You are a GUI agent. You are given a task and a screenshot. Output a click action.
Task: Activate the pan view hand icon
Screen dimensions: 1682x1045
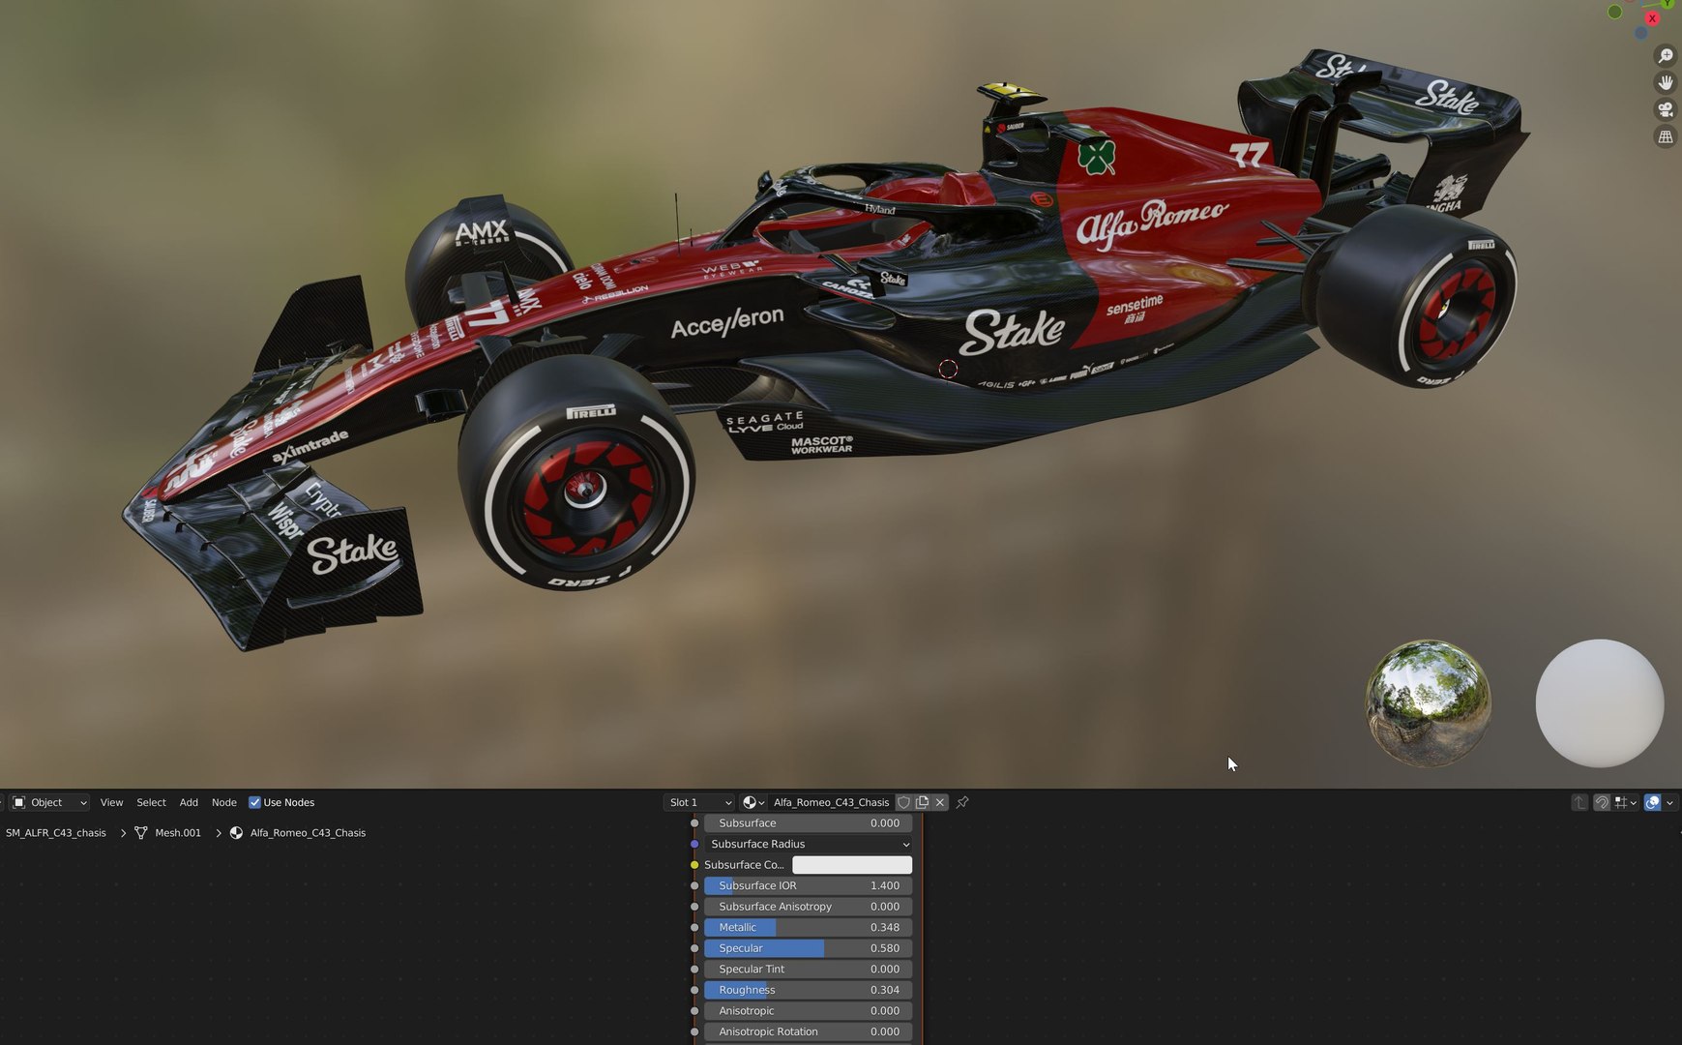coord(1665,83)
